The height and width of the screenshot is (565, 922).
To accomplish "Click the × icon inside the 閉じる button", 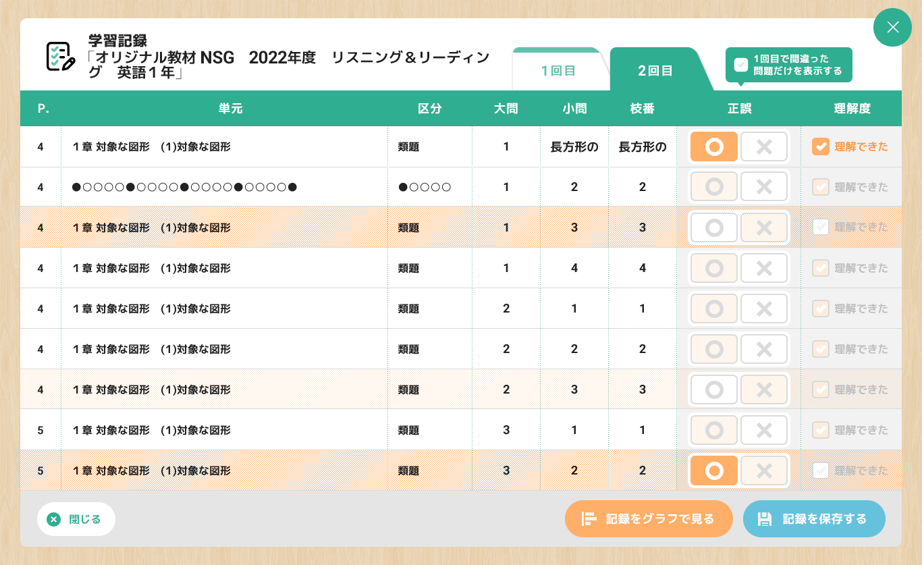I will coord(53,519).
